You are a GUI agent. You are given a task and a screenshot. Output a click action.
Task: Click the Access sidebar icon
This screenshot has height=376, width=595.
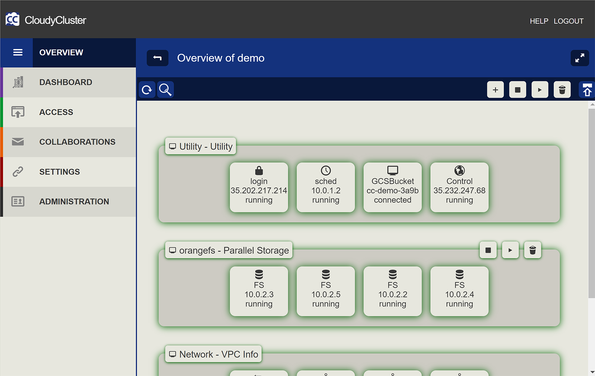click(x=18, y=112)
